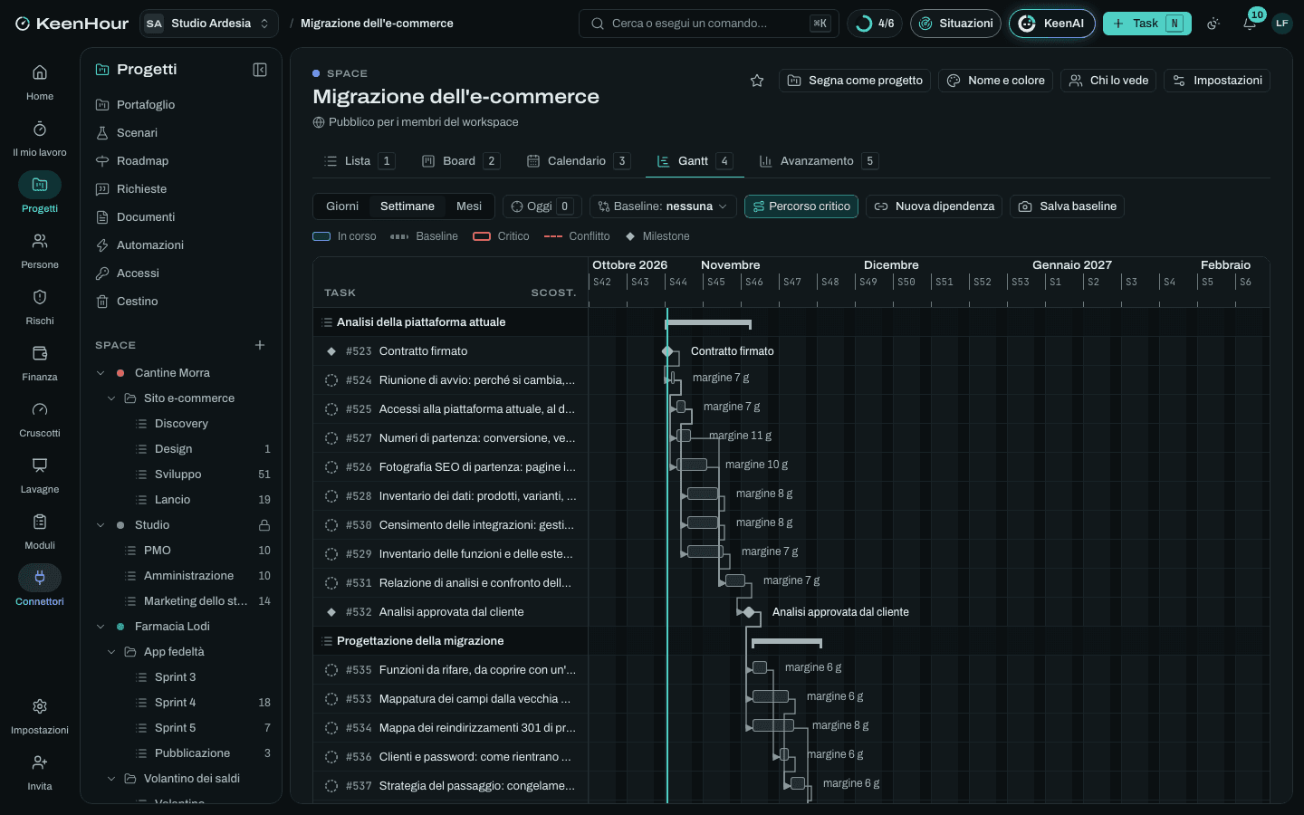The image size is (1304, 815).
Task: Open the Calendario tab
Action: coord(578,161)
